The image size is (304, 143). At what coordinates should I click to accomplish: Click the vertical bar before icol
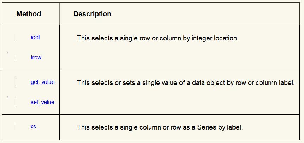pyautogui.click(x=15, y=38)
